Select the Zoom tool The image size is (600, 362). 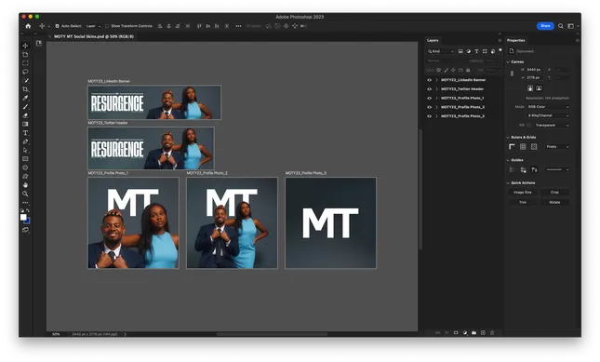[25, 194]
